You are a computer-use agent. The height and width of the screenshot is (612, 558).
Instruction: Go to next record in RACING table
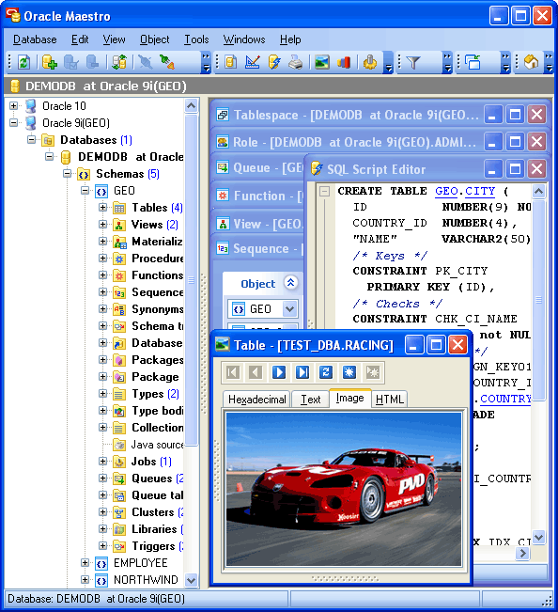click(x=278, y=372)
